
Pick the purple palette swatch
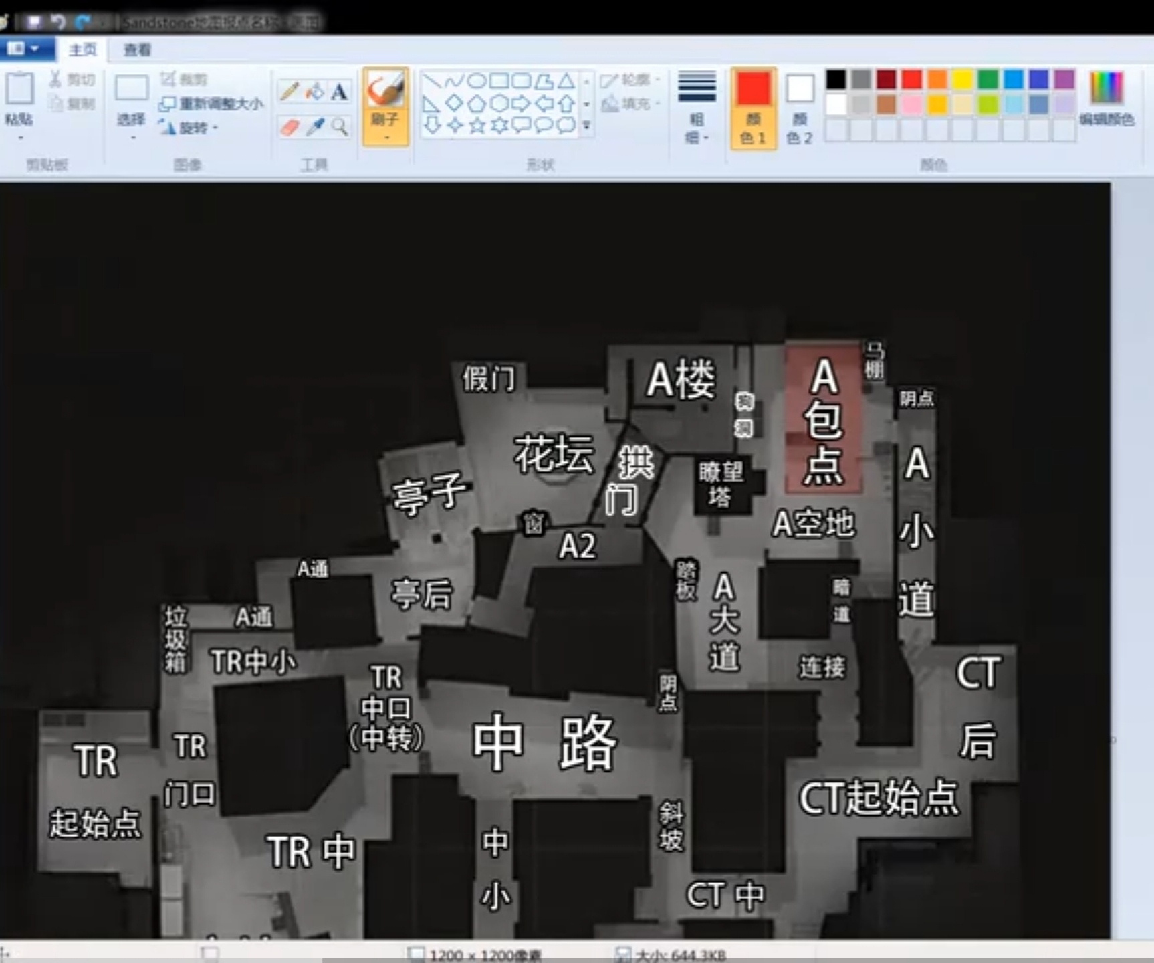[x=1064, y=80]
